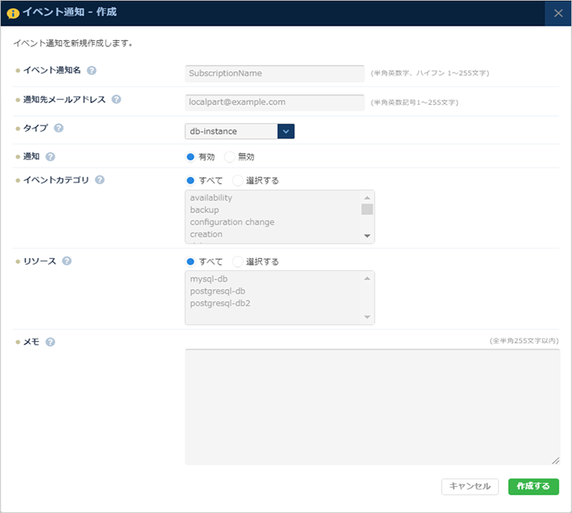Image resolution: width=572 pixels, height=513 pixels.
Task: Open help icon beside リソース label
Action: click(x=66, y=261)
